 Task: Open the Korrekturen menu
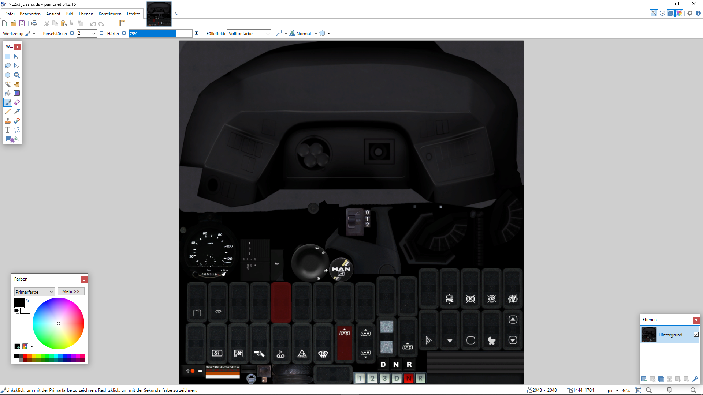110,14
